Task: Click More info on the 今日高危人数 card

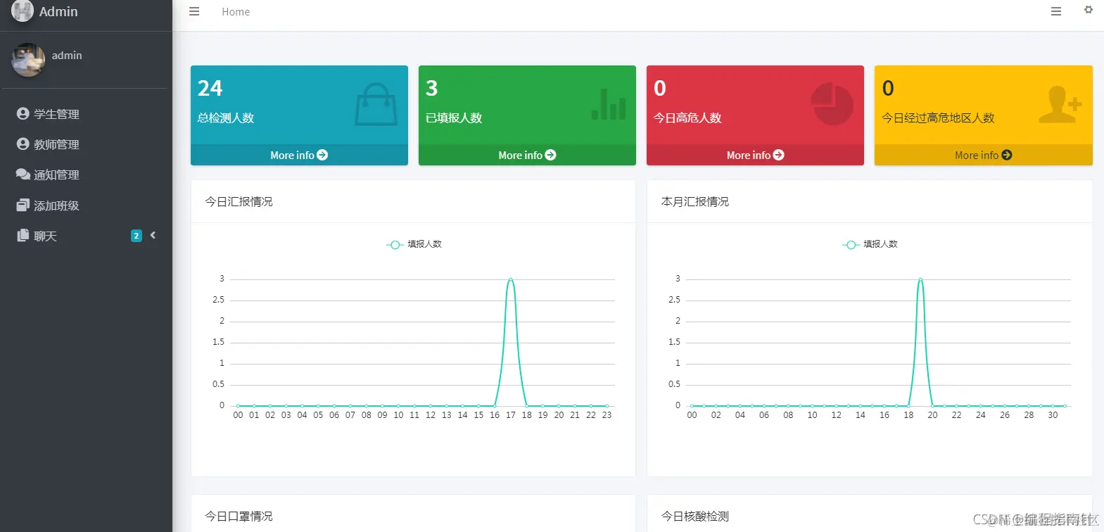Action: tap(755, 155)
